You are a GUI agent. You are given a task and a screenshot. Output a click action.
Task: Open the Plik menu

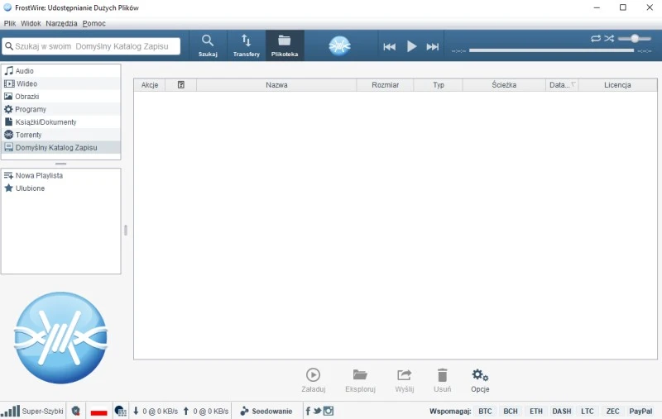(10, 24)
